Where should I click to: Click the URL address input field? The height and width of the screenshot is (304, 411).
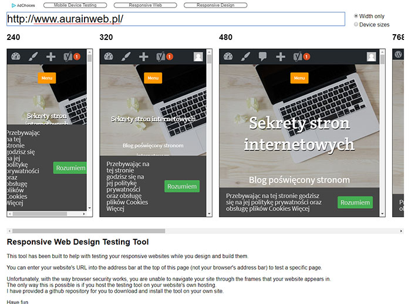coord(176,19)
